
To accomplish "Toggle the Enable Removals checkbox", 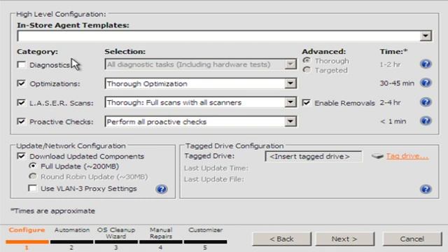I will pyautogui.click(x=307, y=103).
